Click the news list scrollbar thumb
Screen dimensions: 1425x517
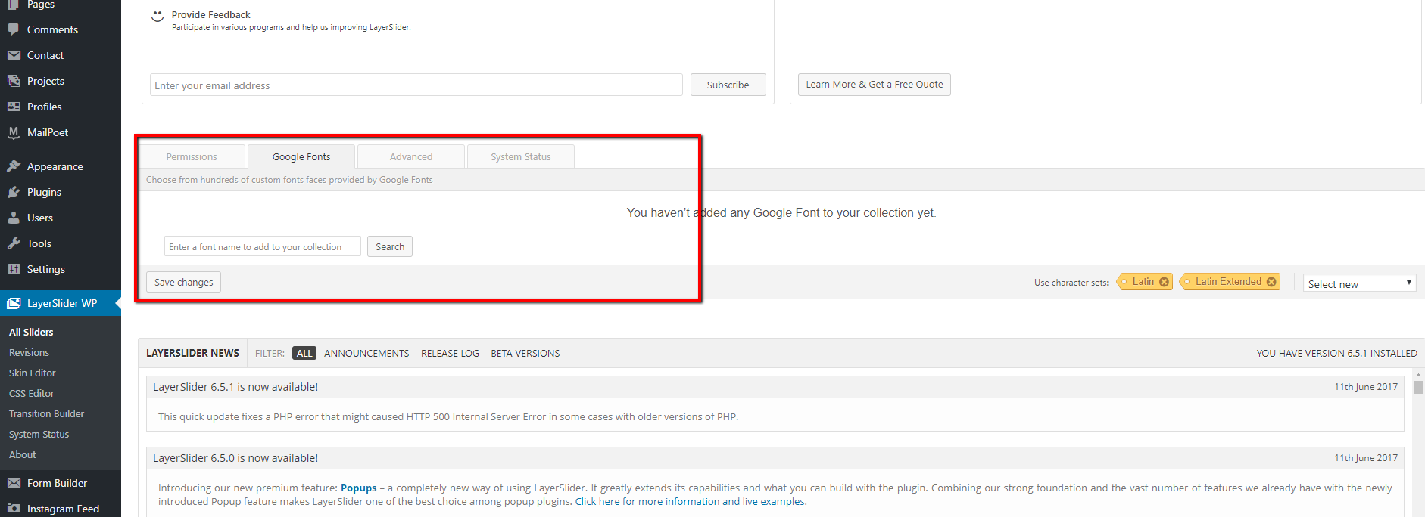1418,387
